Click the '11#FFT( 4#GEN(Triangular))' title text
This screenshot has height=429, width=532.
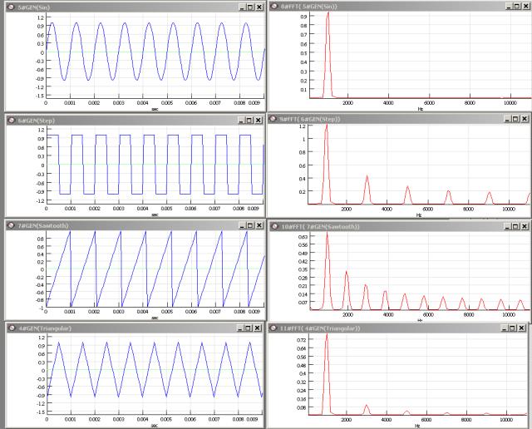click(x=320, y=328)
